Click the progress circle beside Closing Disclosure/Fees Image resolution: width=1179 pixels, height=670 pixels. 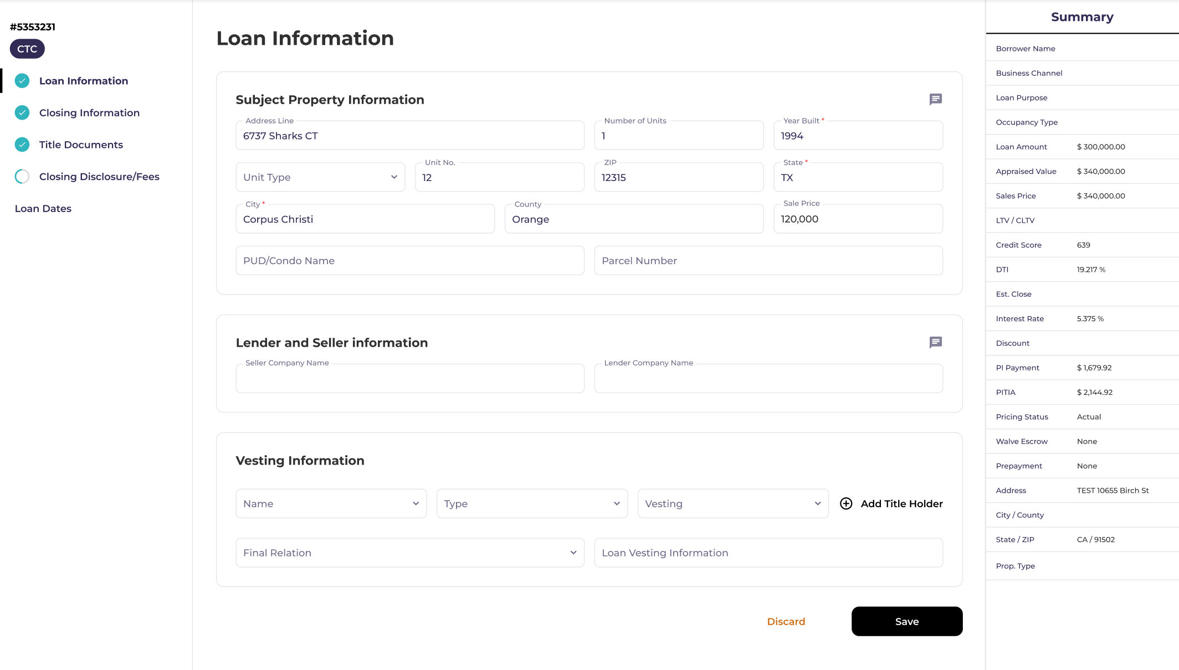tap(22, 176)
